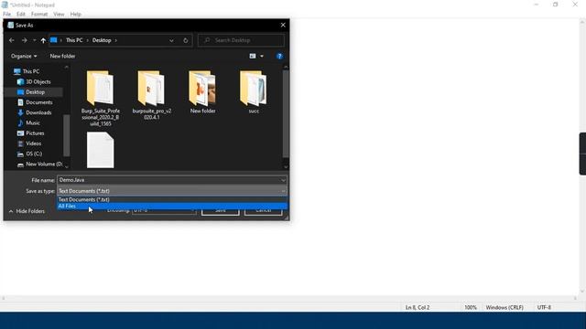Go forward using the forward arrow in Save As
This screenshot has width=586, height=329.
pyautogui.click(x=25, y=40)
